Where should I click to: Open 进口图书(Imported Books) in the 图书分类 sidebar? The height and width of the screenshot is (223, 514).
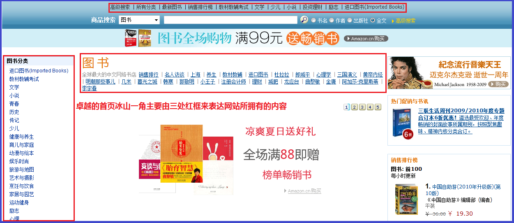coord(39,71)
